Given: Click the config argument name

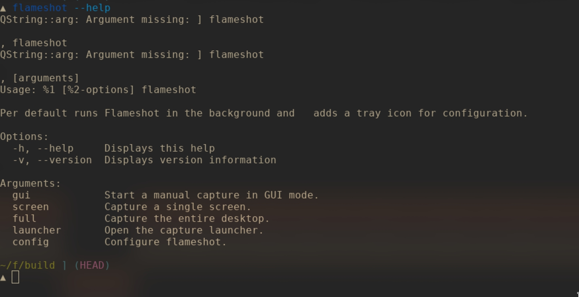Looking at the screenshot, I should [30, 242].
